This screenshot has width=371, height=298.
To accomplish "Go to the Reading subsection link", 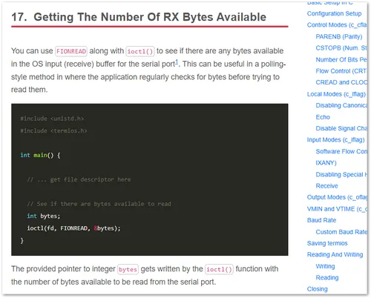I will (x=327, y=277).
